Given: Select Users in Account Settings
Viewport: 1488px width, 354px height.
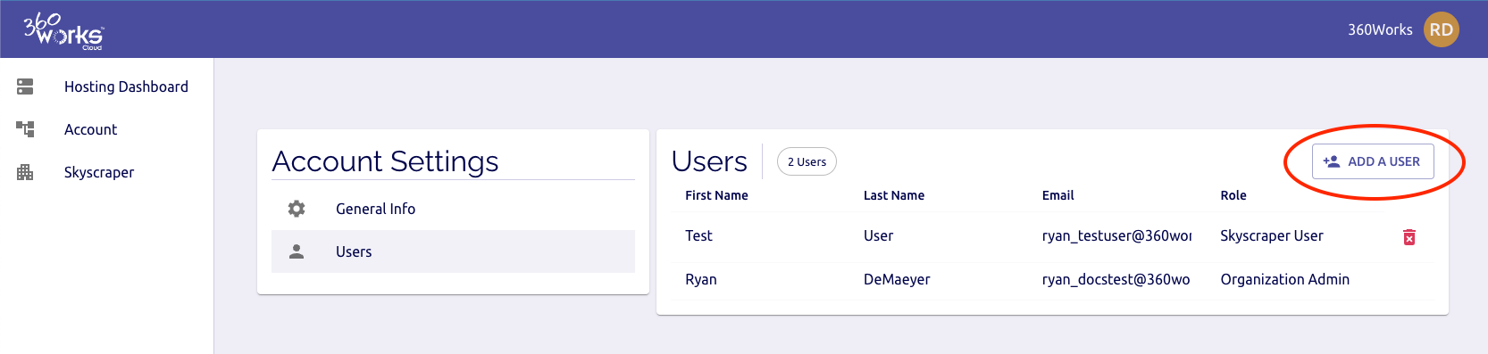Looking at the screenshot, I should [453, 251].
